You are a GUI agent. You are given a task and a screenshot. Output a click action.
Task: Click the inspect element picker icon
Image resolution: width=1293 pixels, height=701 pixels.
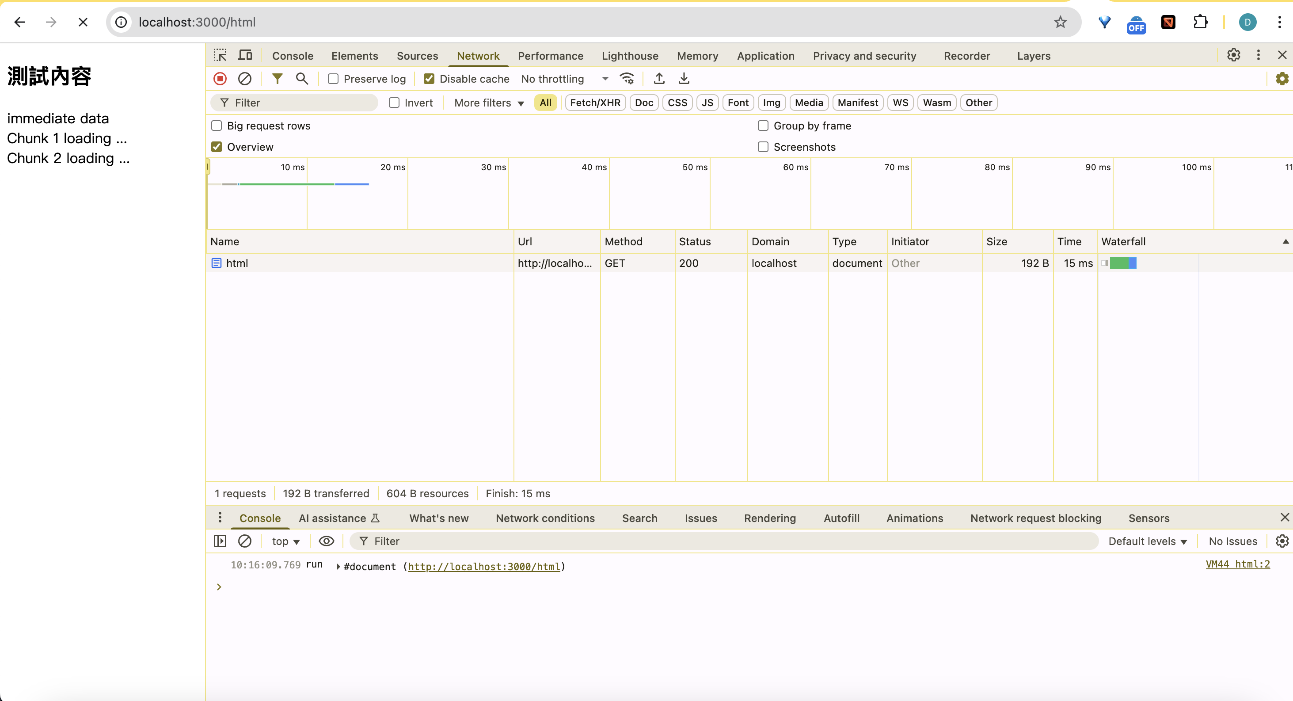(220, 55)
